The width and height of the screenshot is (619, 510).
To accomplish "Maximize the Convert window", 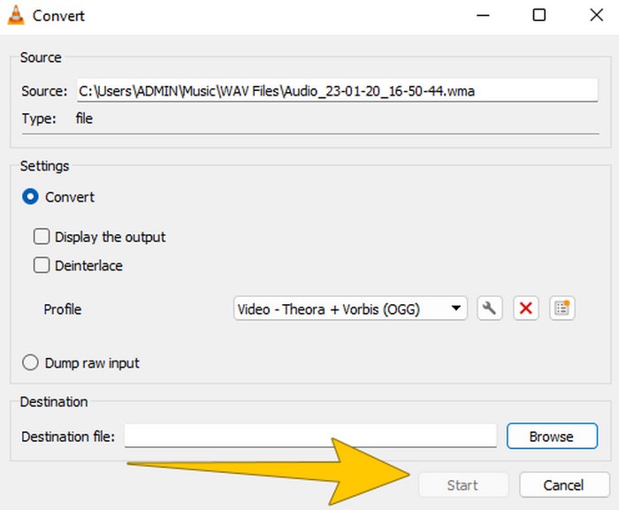I will (x=539, y=15).
